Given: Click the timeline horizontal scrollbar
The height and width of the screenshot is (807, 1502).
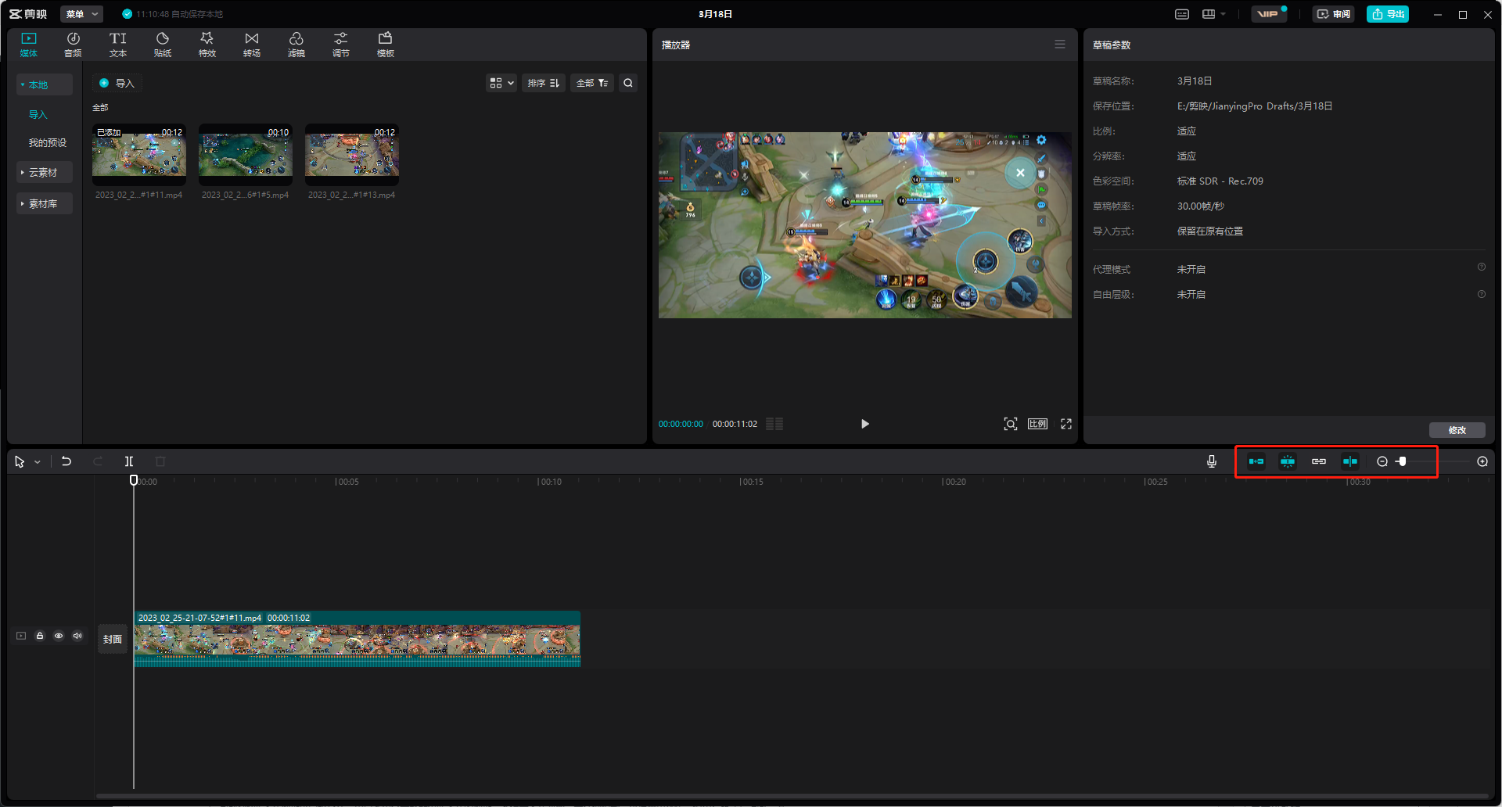Looking at the screenshot, I should point(792,796).
